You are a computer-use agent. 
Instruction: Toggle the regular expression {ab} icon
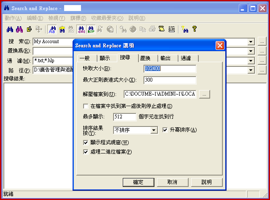click(81, 29)
